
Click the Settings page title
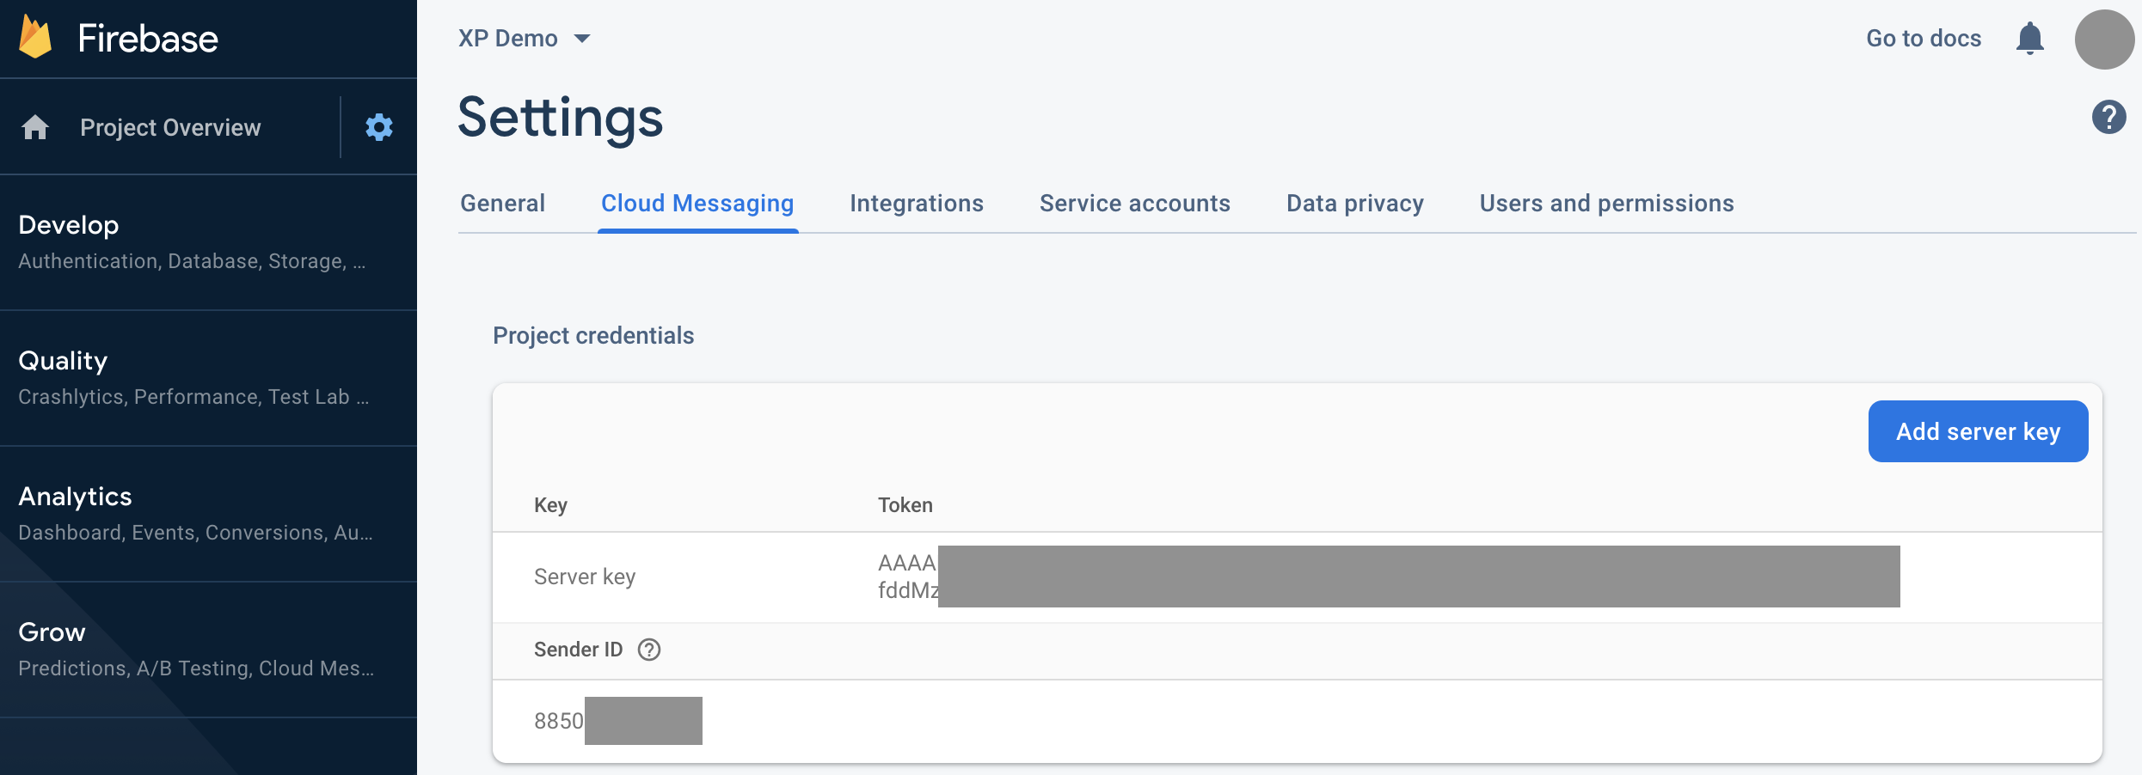pyautogui.click(x=561, y=118)
